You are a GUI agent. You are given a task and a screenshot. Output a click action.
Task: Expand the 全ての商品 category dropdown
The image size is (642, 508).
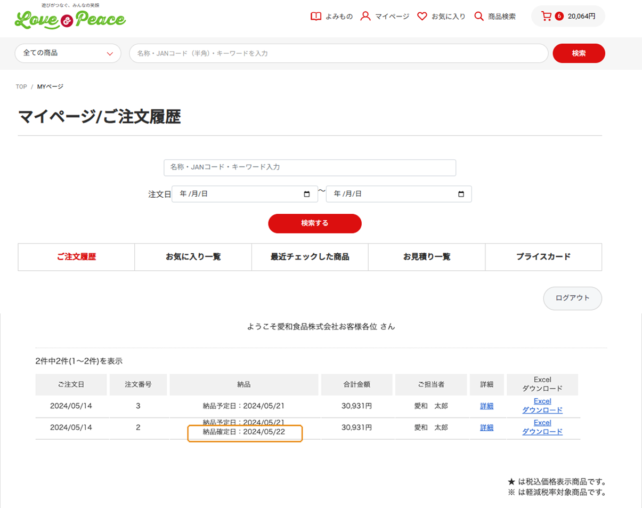coord(68,53)
